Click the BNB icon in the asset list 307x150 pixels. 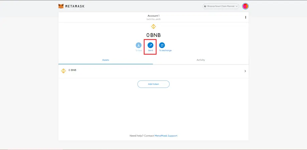(x=64, y=71)
